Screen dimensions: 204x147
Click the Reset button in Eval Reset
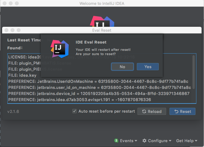coord(182,111)
